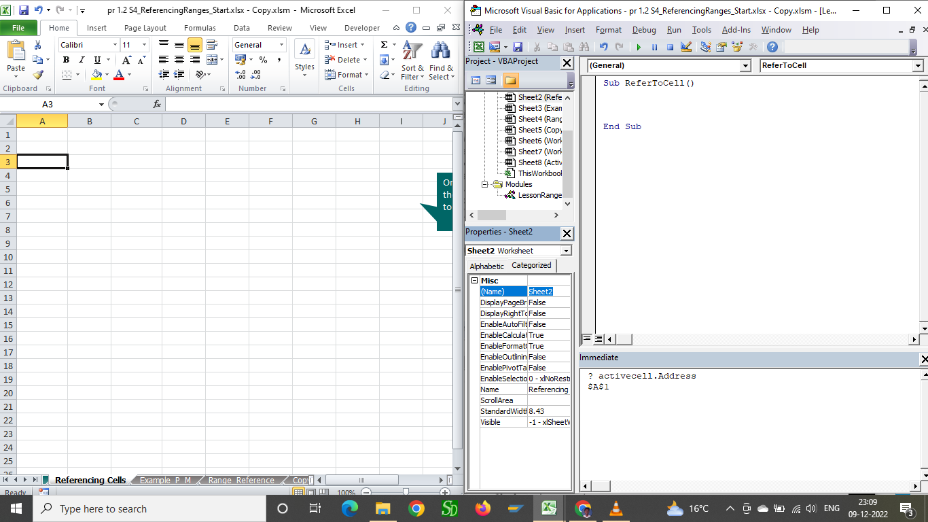Viewport: 928px width, 522px height.
Task: Save the VBA project with the floppy icon
Action: coord(518,47)
